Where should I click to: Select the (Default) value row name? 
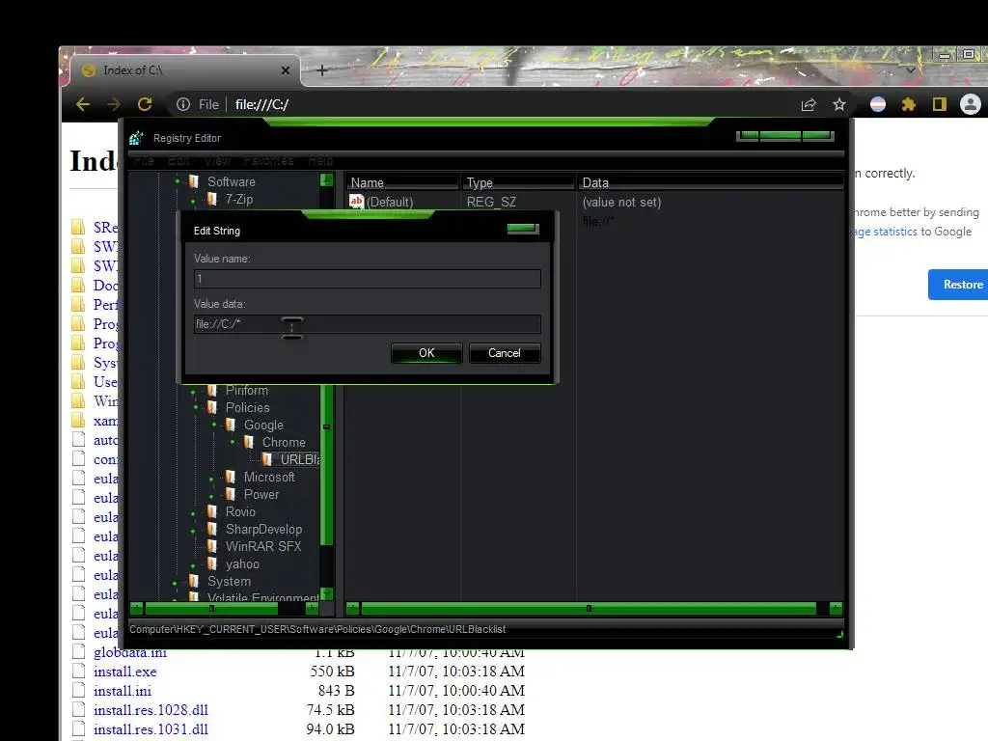(x=390, y=202)
